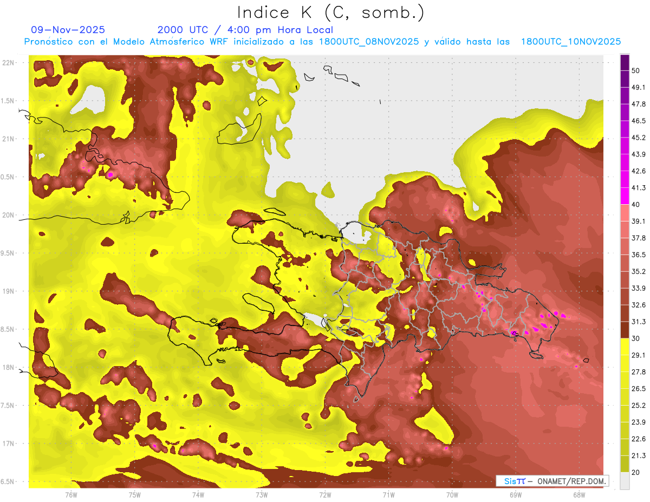Click the colorbar value "36.5"
Screen dimensions: 650x502
pyautogui.click(x=639, y=255)
